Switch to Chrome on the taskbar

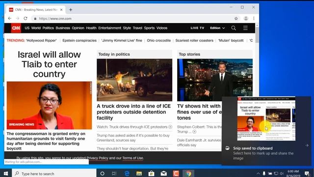coord(188,174)
